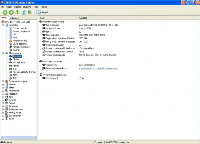Go forward with the green right arrow

11,12
